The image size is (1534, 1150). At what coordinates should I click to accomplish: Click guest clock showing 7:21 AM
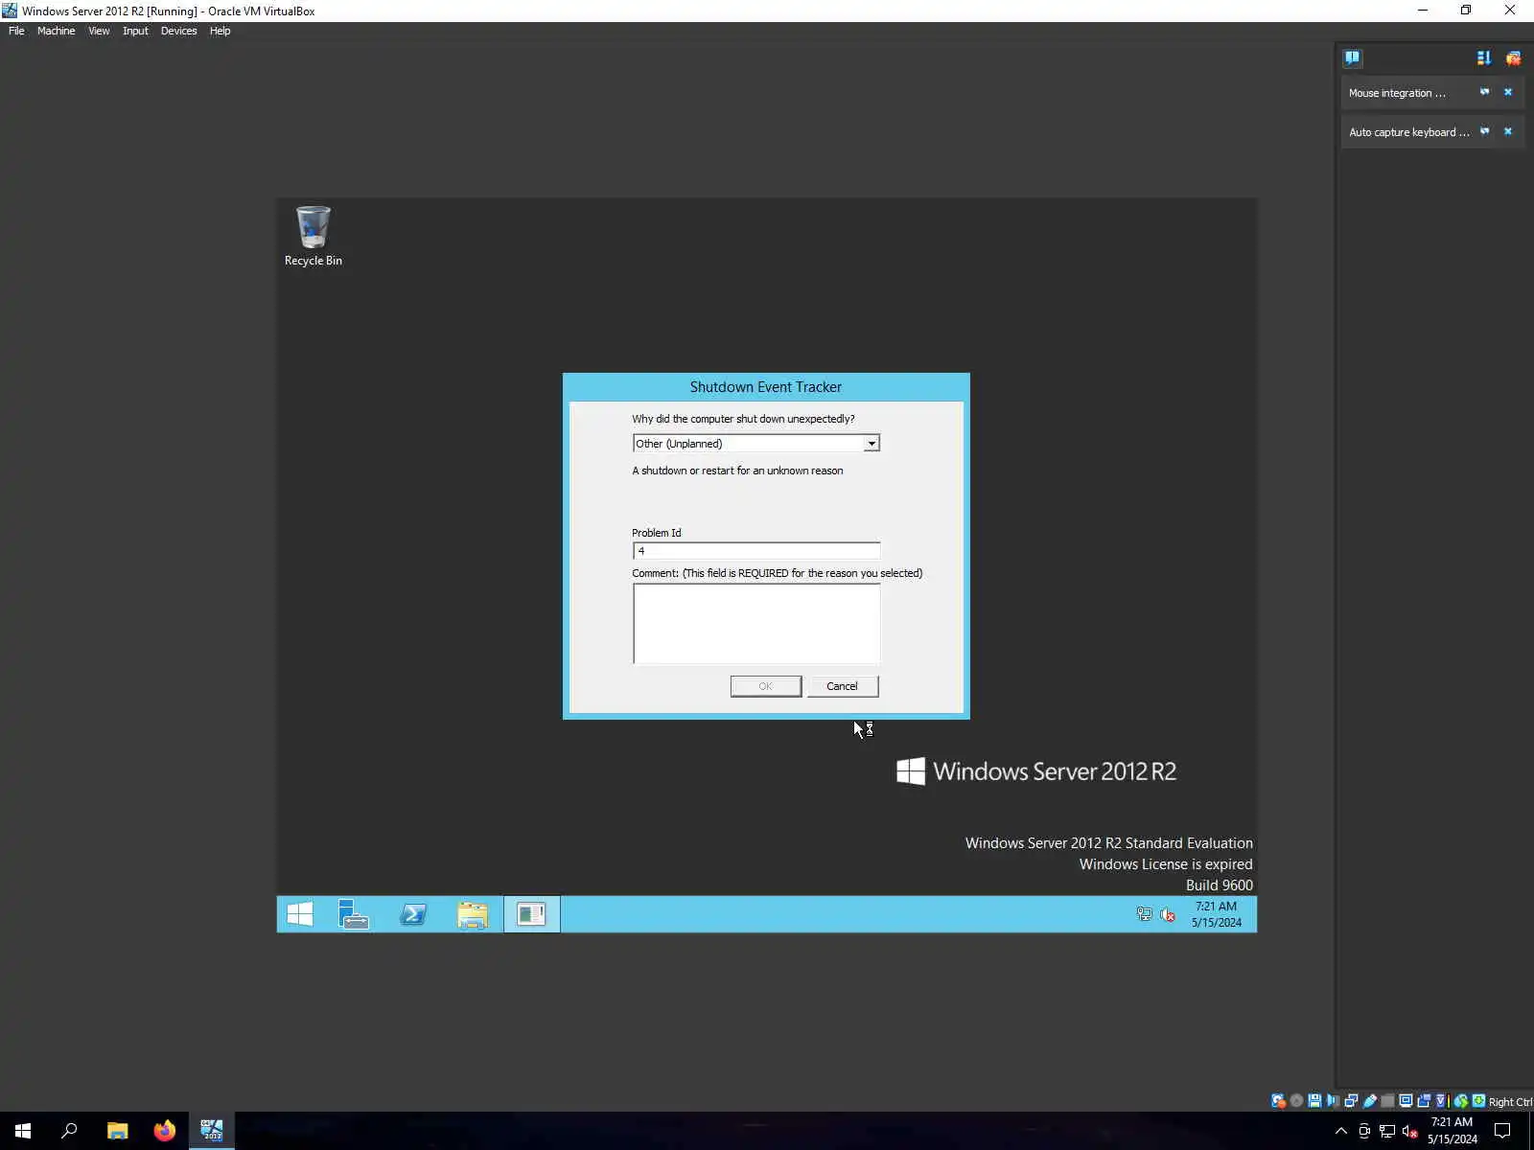[x=1216, y=914]
